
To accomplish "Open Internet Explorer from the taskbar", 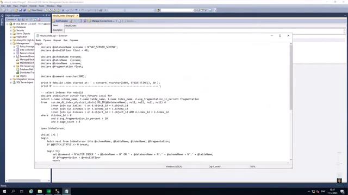I will (31, 191).
